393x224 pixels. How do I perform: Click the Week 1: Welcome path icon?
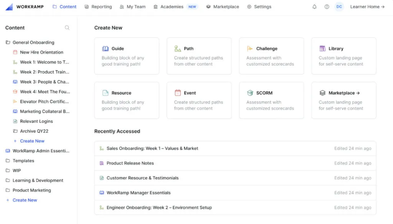(x=15, y=62)
